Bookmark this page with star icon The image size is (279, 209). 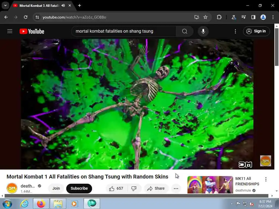pos(205,17)
